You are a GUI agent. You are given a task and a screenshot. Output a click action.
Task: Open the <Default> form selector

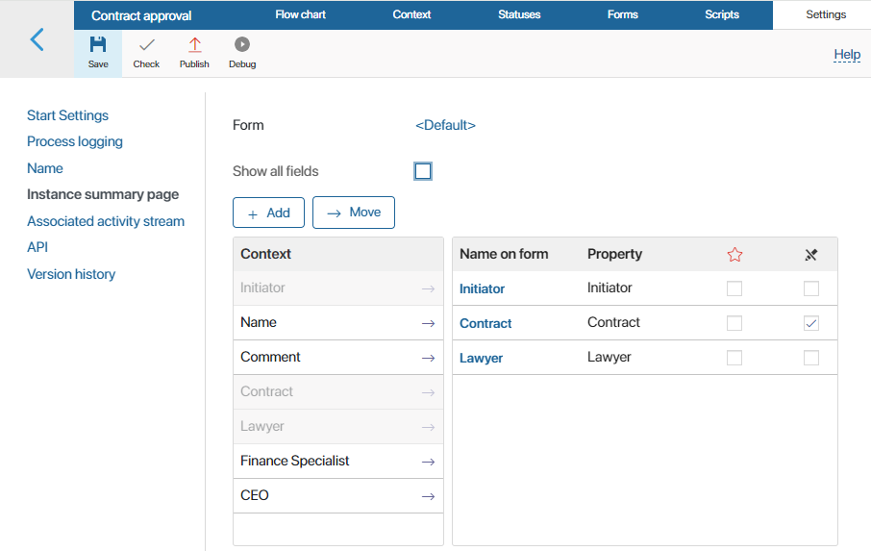click(445, 125)
